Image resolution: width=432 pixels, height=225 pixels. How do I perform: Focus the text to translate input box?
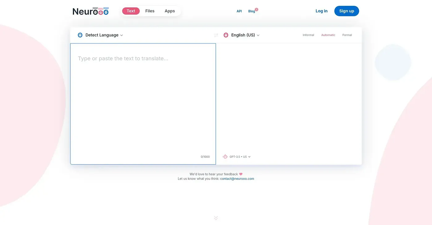coord(143,104)
